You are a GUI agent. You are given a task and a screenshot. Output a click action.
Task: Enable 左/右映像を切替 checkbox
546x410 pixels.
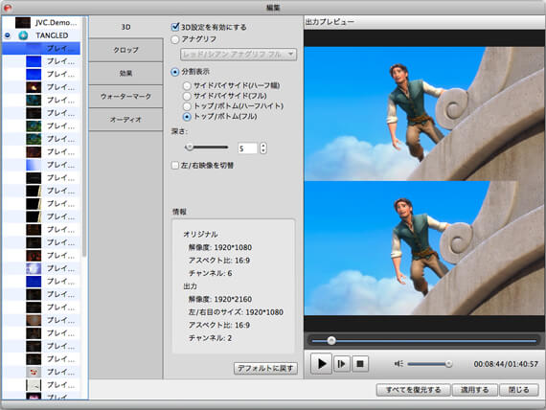175,165
